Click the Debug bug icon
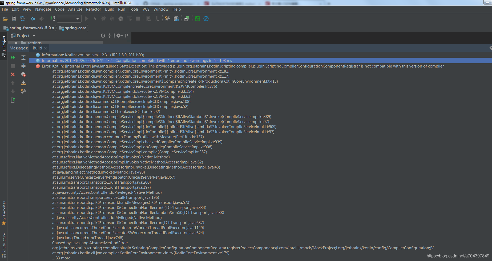Screen dimensions: 492x261 [x=103, y=19]
